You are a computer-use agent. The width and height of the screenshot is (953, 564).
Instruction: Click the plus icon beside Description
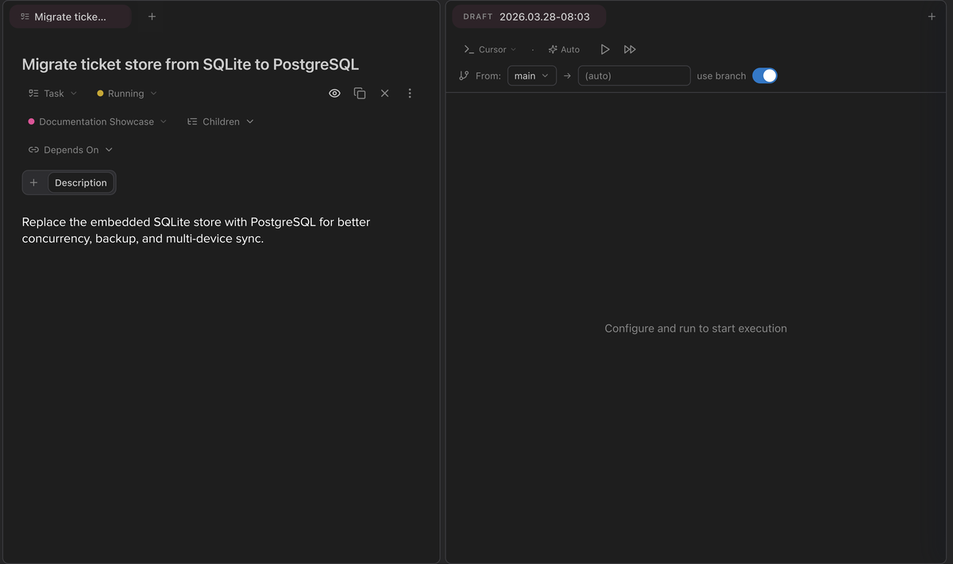click(x=34, y=182)
